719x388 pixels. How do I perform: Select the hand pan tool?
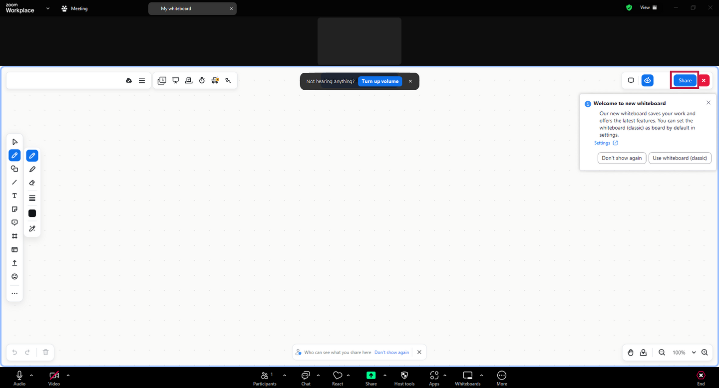pyautogui.click(x=631, y=353)
